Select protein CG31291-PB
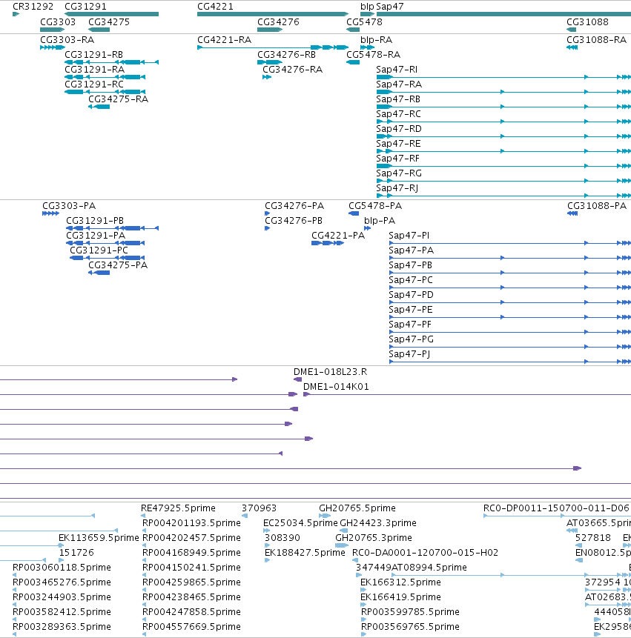Screen dimensions: 631x638 click(95, 221)
